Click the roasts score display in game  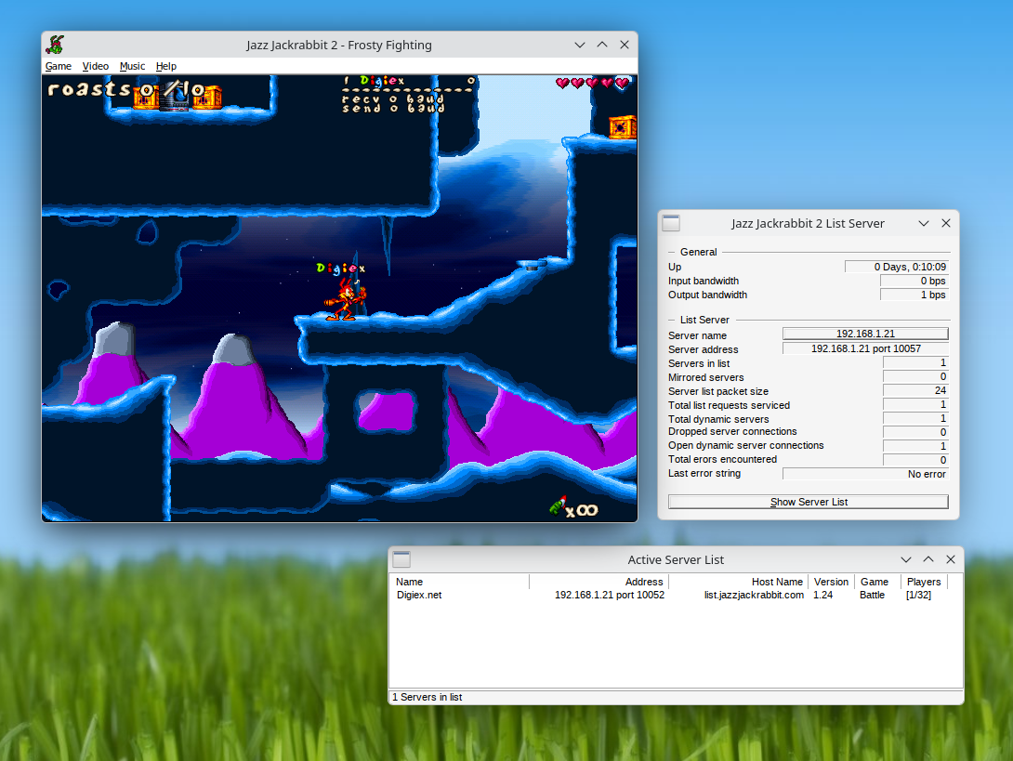(x=126, y=89)
